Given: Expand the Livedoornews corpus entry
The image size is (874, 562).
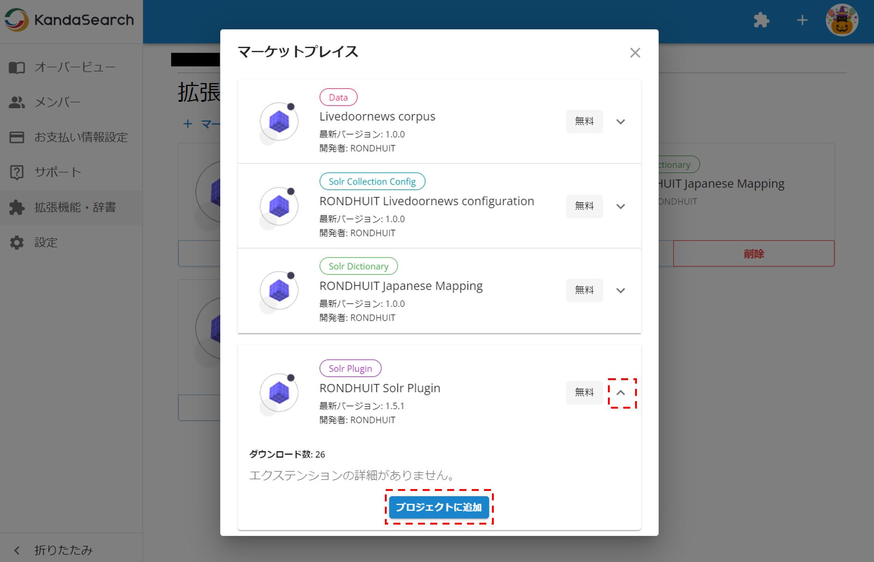Looking at the screenshot, I should click(621, 122).
